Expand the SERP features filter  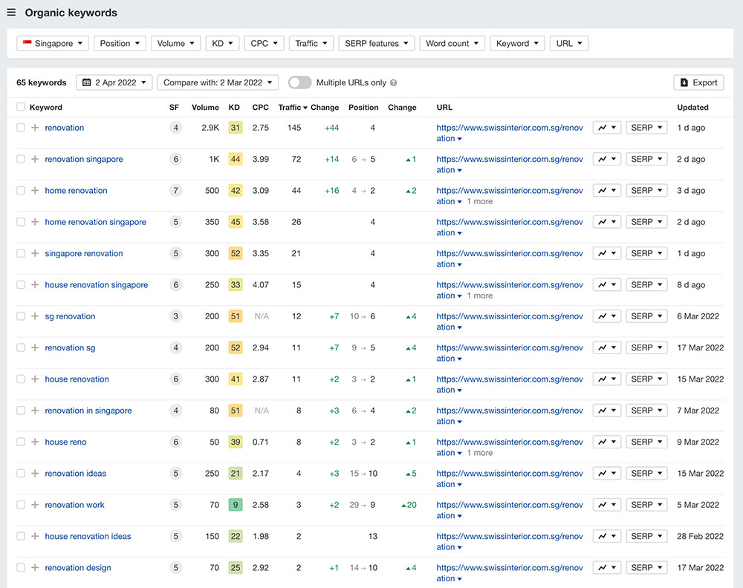pyautogui.click(x=377, y=44)
